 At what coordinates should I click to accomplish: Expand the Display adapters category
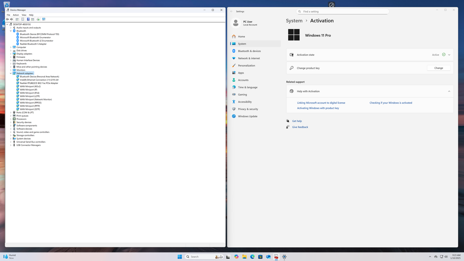(11, 54)
